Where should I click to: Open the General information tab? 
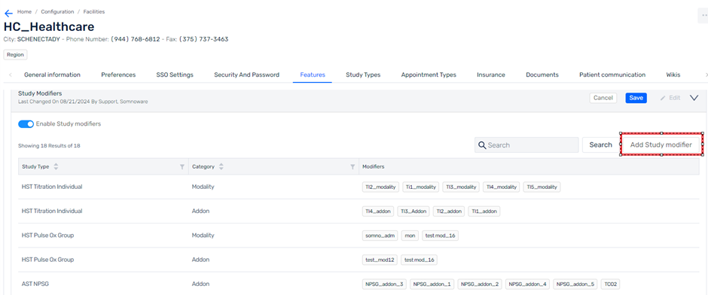(53, 75)
